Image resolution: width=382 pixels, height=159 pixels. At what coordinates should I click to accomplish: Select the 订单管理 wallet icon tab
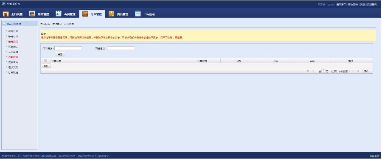coord(92,14)
